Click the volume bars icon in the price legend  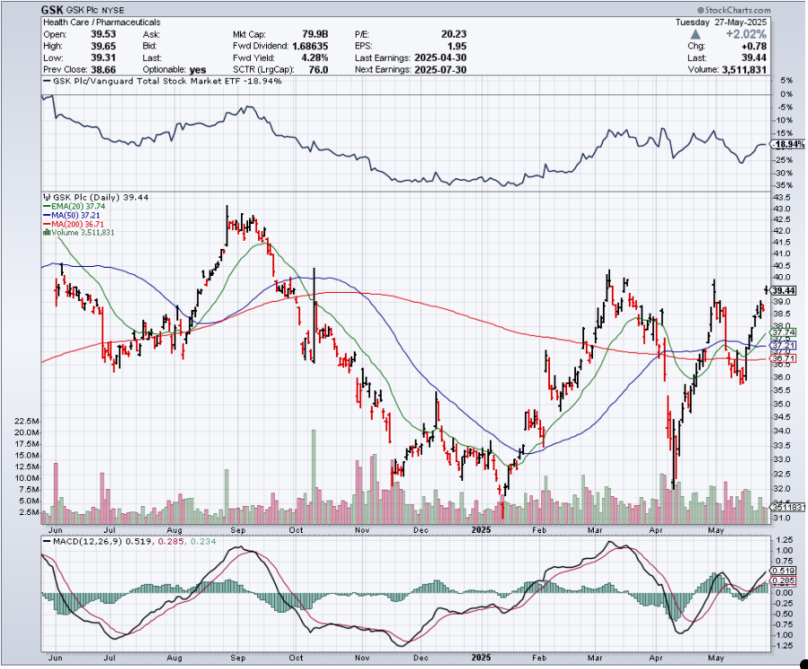[47, 233]
